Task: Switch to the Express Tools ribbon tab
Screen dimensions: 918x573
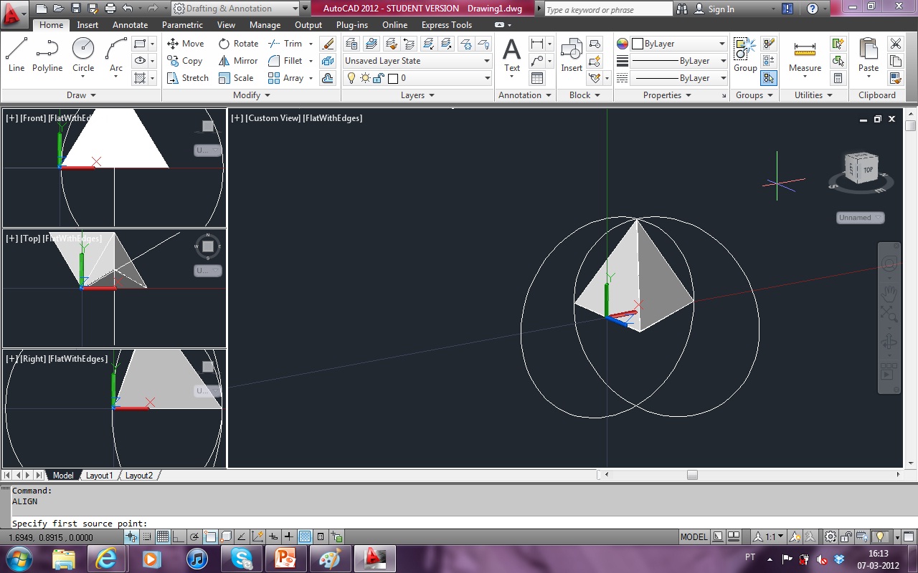Action: (x=447, y=25)
